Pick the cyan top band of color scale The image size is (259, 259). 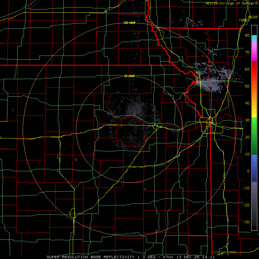coord(254,37)
